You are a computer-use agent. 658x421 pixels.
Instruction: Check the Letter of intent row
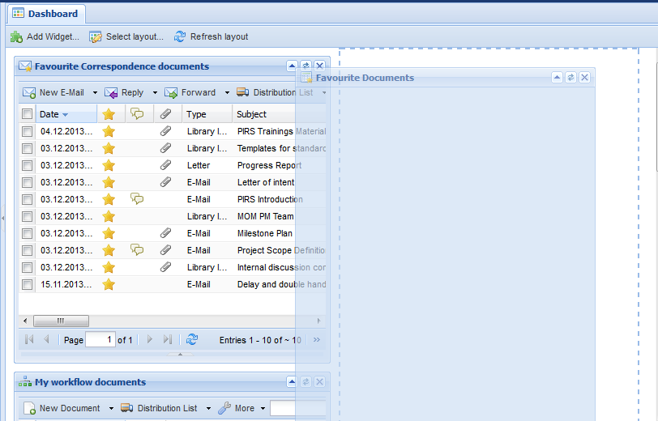point(28,182)
